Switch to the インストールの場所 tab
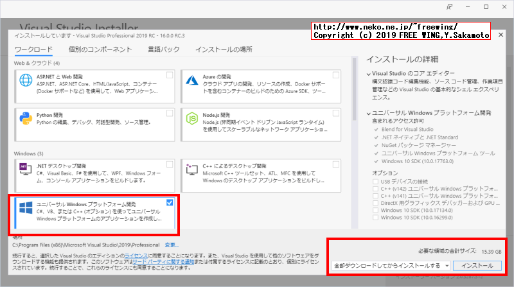Viewport: 514px width, 287px height. click(x=224, y=49)
